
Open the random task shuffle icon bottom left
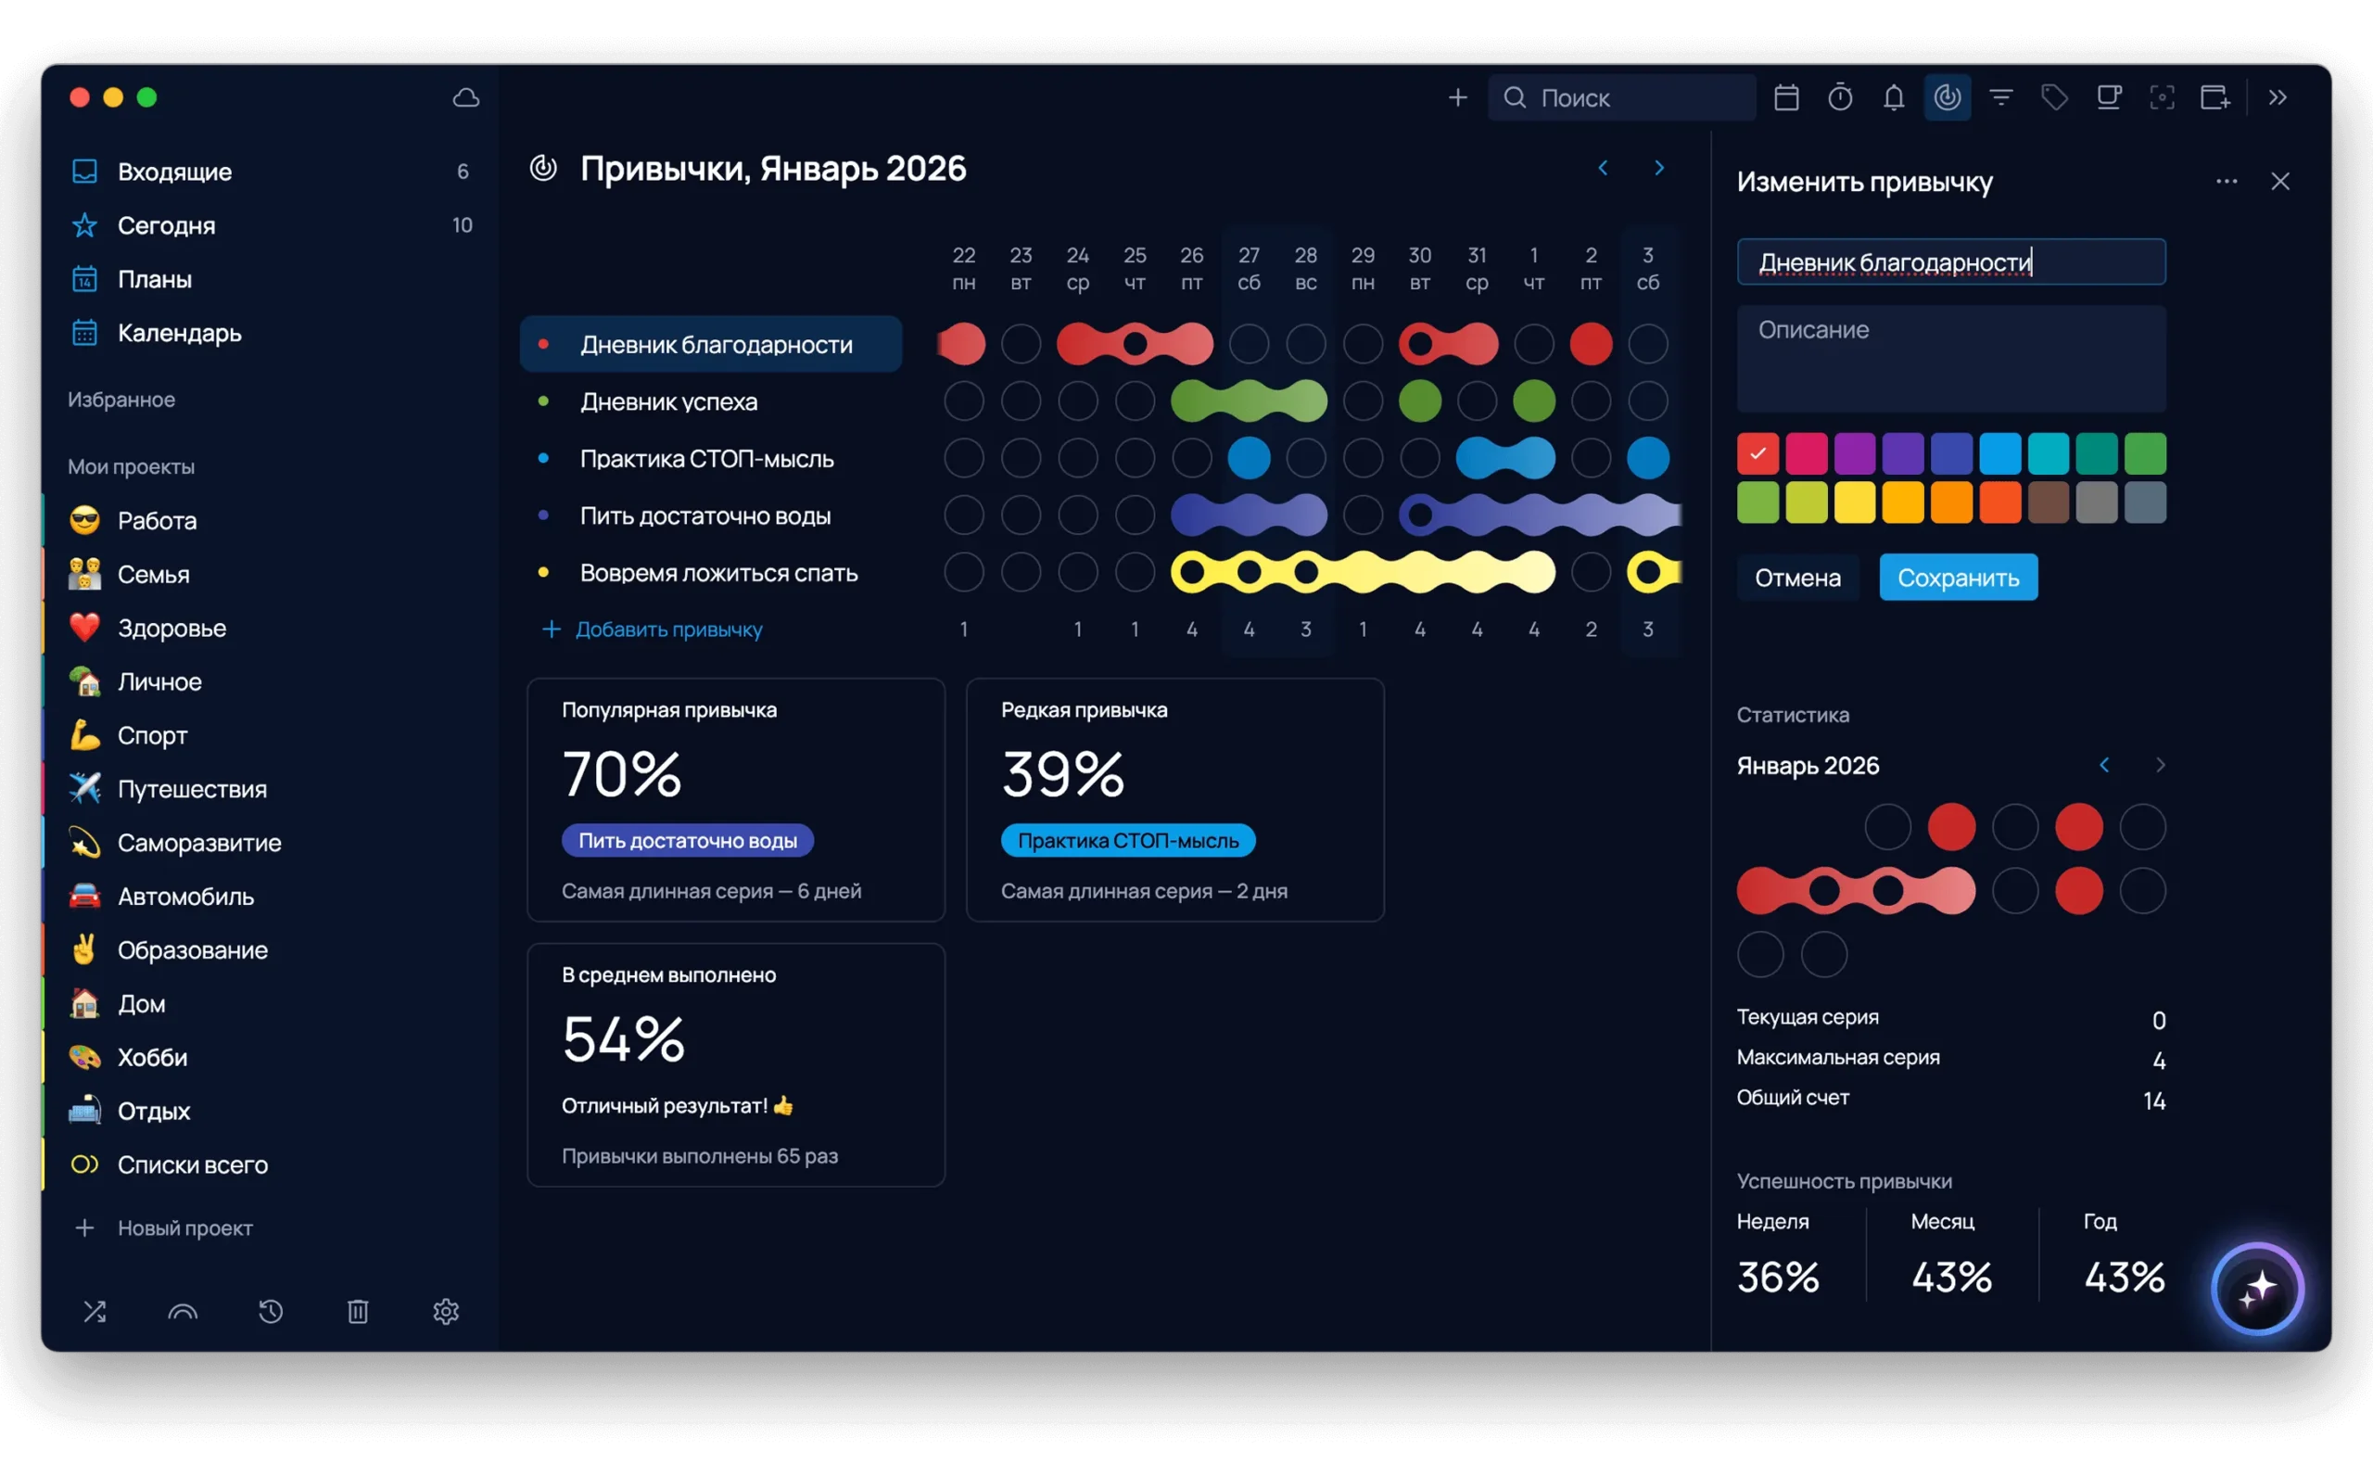(x=95, y=1311)
